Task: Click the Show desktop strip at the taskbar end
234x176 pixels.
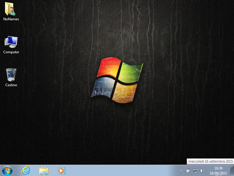Action: (x=232, y=170)
